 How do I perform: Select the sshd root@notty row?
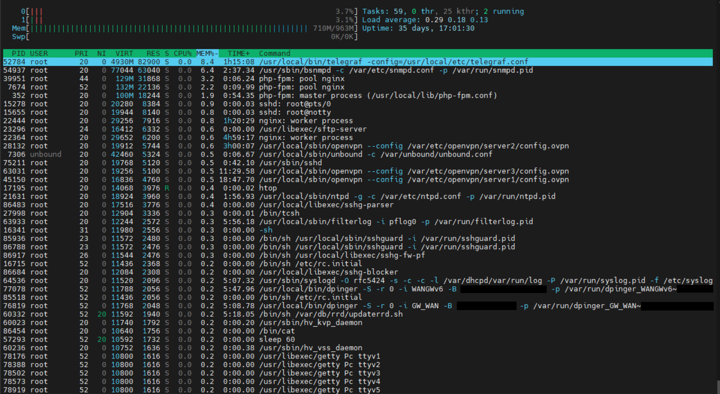[358, 112]
